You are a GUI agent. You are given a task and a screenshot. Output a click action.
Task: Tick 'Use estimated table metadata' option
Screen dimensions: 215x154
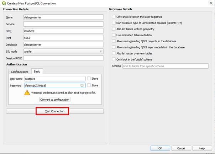coord(114,35)
